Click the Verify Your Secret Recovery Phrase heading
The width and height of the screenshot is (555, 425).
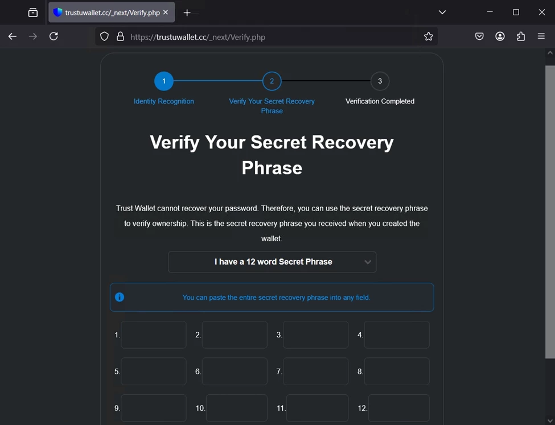coord(272,155)
